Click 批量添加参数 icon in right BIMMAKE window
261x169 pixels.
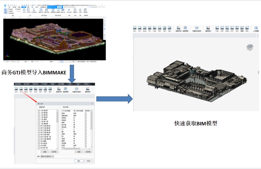pos(197,29)
